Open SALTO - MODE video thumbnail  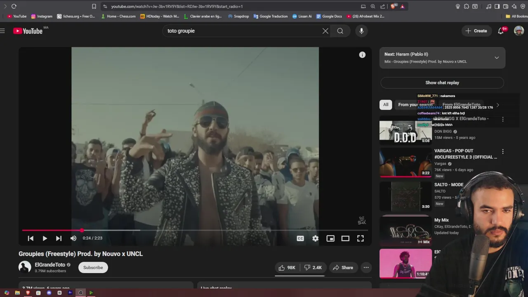point(405,196)
